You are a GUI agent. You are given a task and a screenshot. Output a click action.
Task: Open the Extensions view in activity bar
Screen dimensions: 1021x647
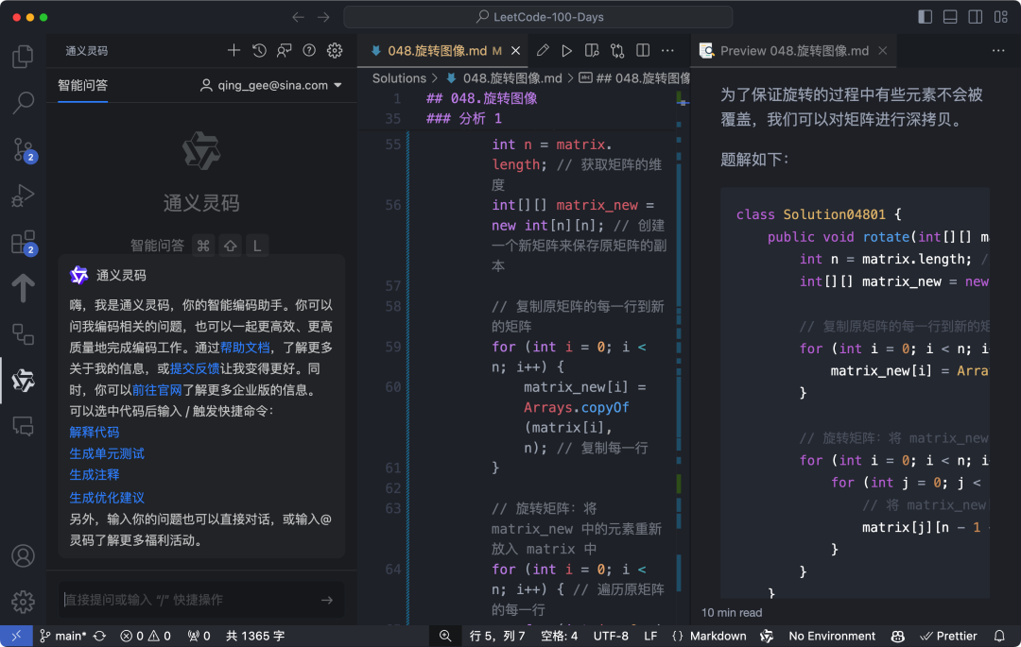click(23, 242)
